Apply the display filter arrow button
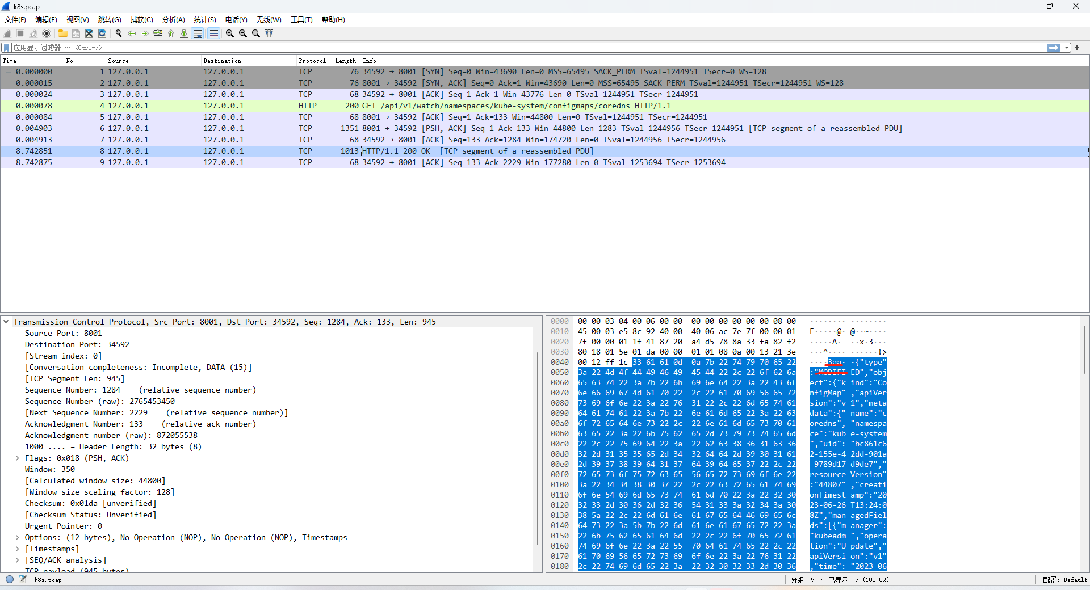The width and height of the screenshot is (1090, 590). point(1054,48)
